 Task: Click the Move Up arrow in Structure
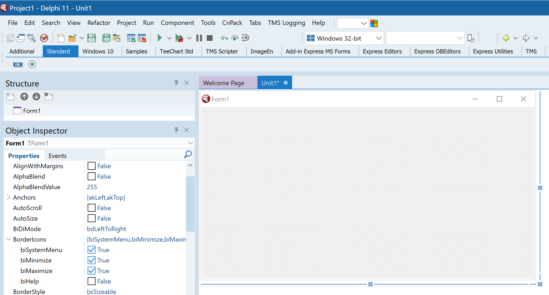point(24,97)
